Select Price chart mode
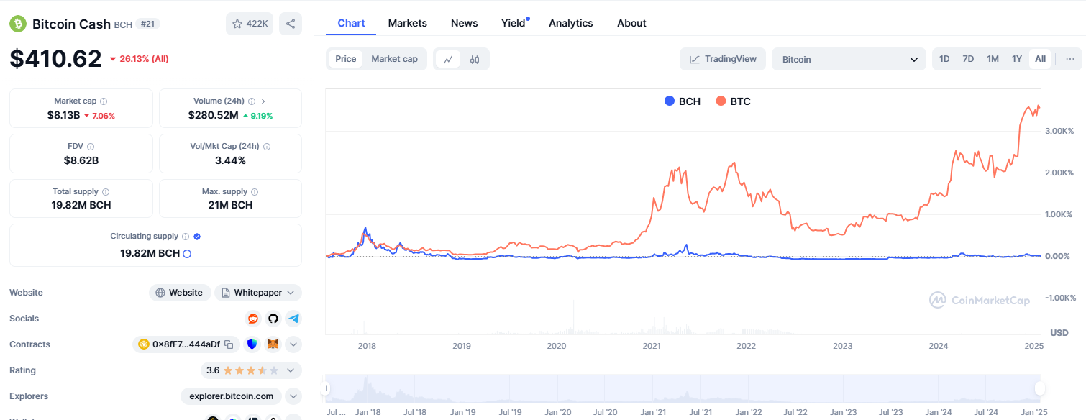 [346, 59]
